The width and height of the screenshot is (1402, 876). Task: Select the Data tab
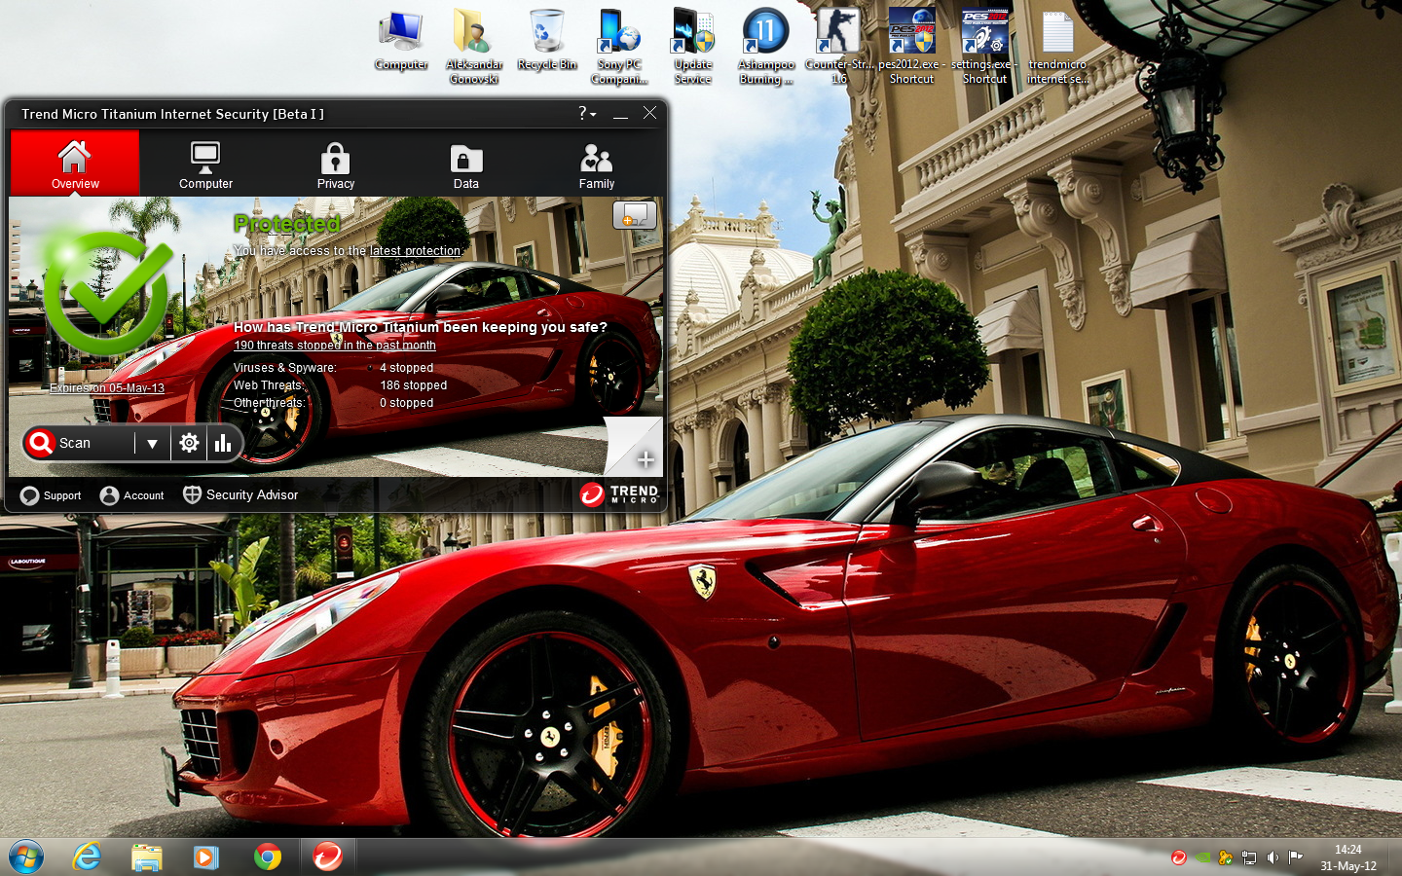click(466, 164)
